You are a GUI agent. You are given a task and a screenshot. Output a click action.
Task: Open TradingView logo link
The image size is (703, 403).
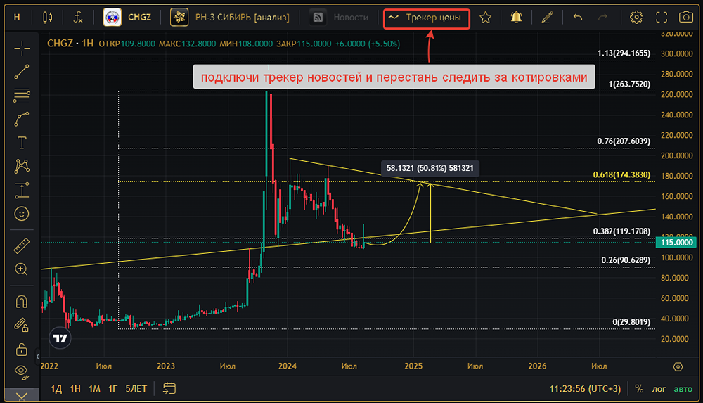[x=60, y=338]
